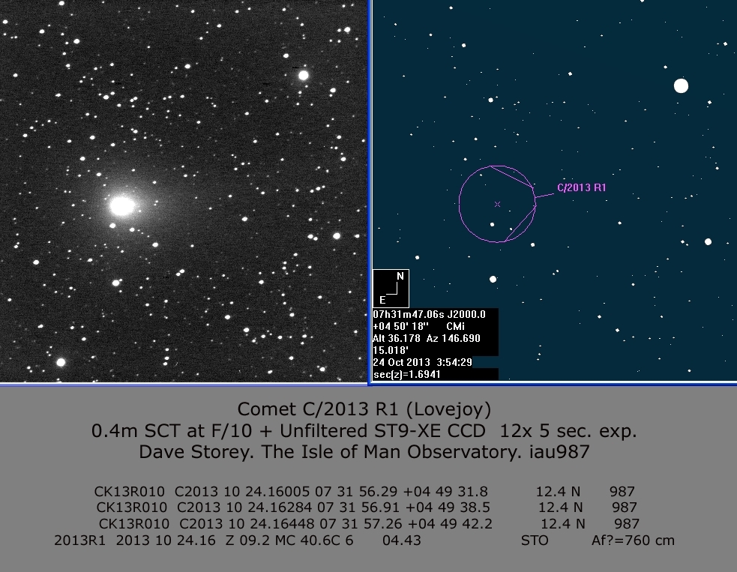Click the declination readout +04 50' 18"
This screenshot has width=737, height=572.
tap(400, 326)
